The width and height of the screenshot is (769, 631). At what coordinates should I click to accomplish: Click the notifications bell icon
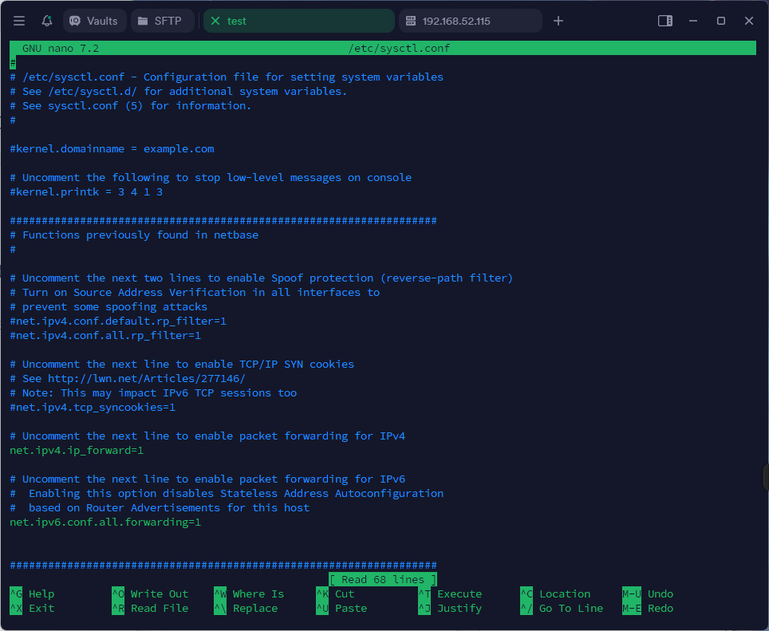click(47, 21)
